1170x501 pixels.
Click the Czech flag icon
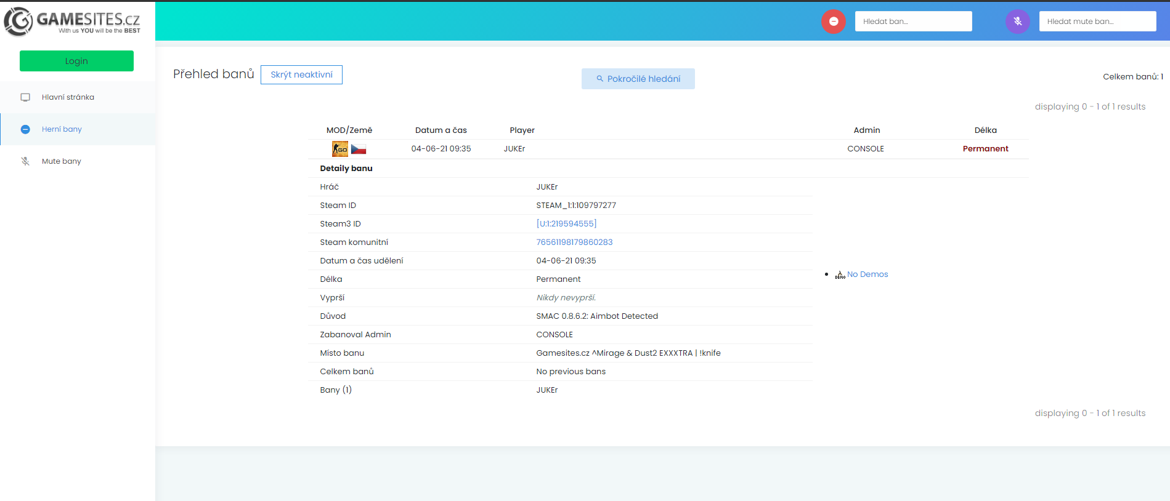tap(359, 149)
